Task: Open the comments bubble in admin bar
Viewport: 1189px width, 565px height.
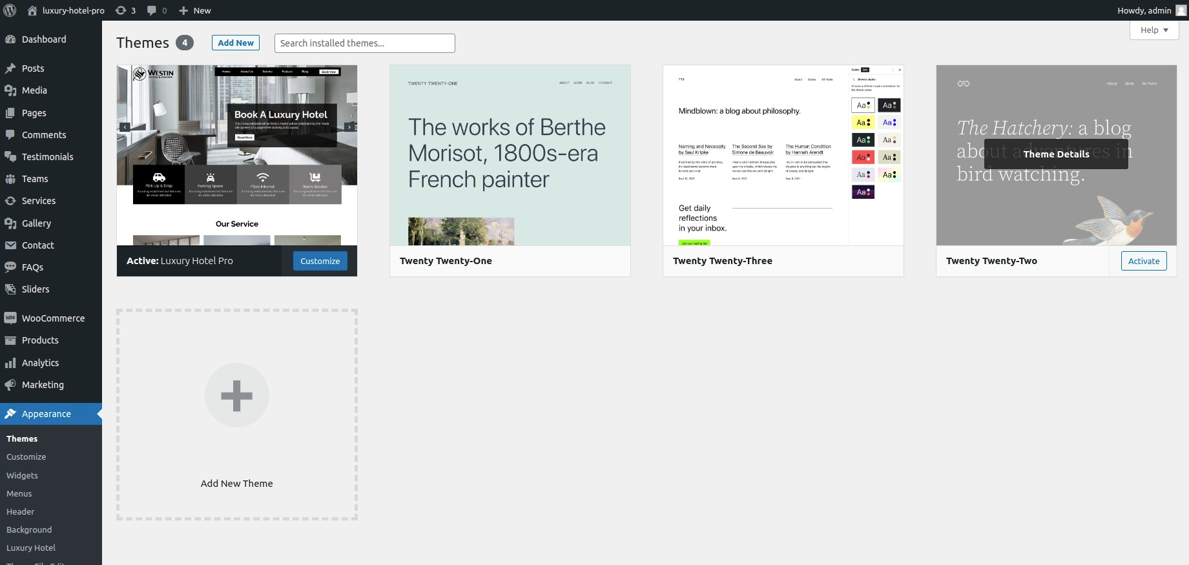Action: pos(152,10)
